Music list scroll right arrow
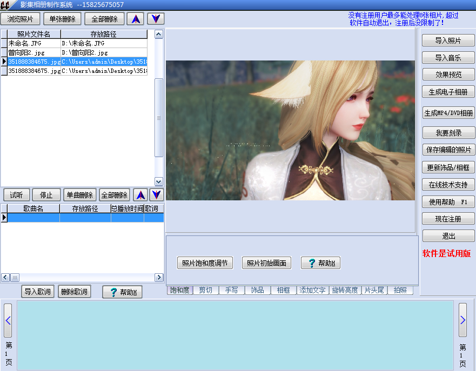This screenshot has height=371, width=476. click(x=159, y=277)
